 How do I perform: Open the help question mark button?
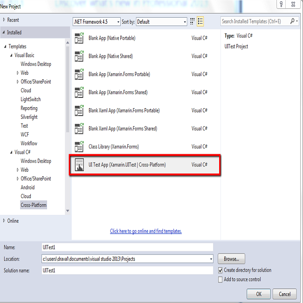(x=281, y=4)
